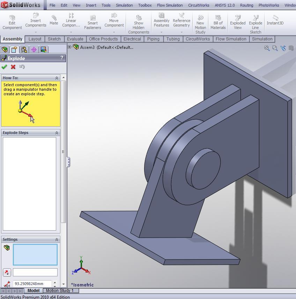
Task: Open the Layout tab
Action: tap(35, 39)
